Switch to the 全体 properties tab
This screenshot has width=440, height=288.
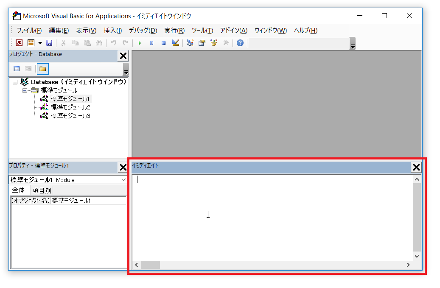[x=18, y=190]
